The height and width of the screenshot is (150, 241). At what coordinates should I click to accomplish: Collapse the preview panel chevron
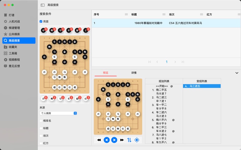click(x=237, y=73)
